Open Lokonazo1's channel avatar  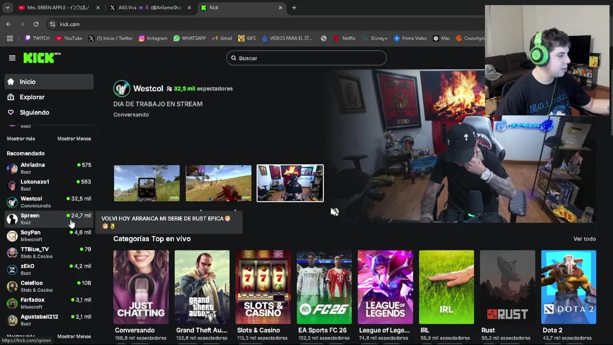point(12,185)
